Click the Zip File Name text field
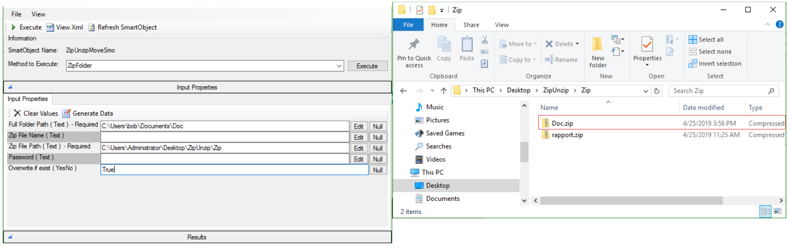The width and height of the screenshot is (787, 248). (x=225, y=137)
